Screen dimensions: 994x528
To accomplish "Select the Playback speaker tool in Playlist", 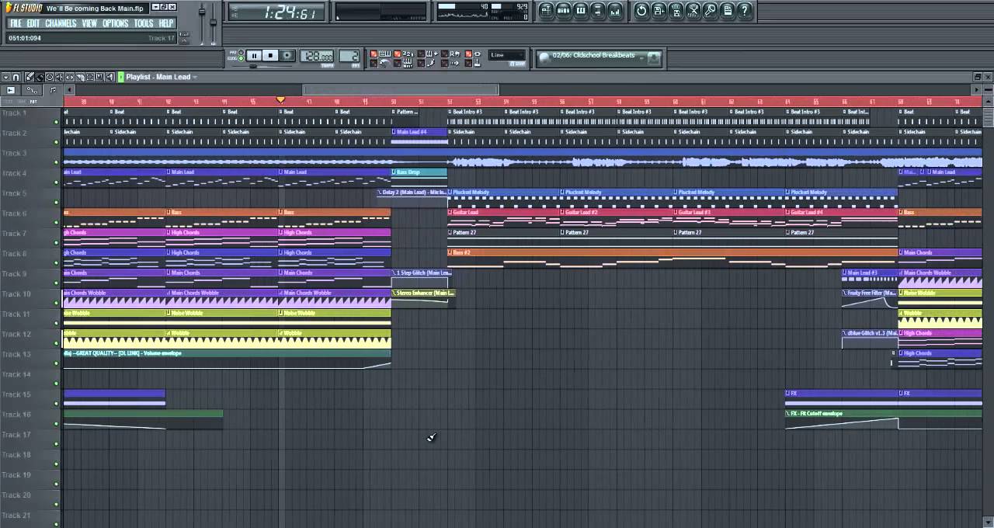I will coord(109,77).
